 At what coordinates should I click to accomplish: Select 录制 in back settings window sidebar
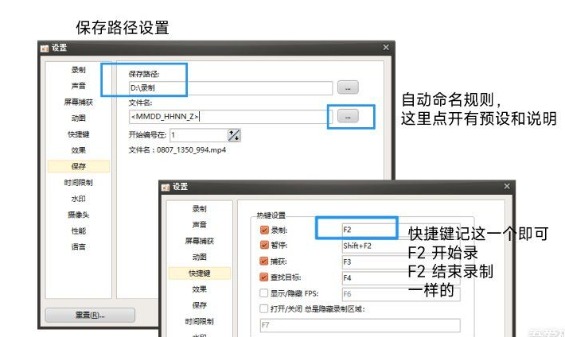78,70
